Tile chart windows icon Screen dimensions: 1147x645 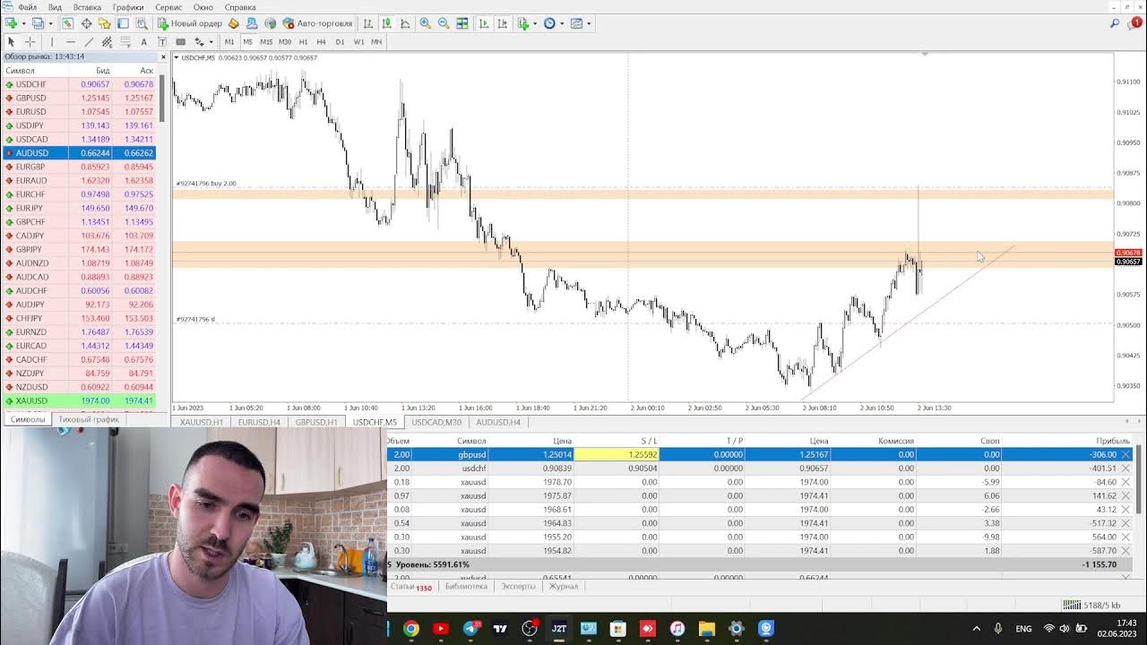click(462, 23)
